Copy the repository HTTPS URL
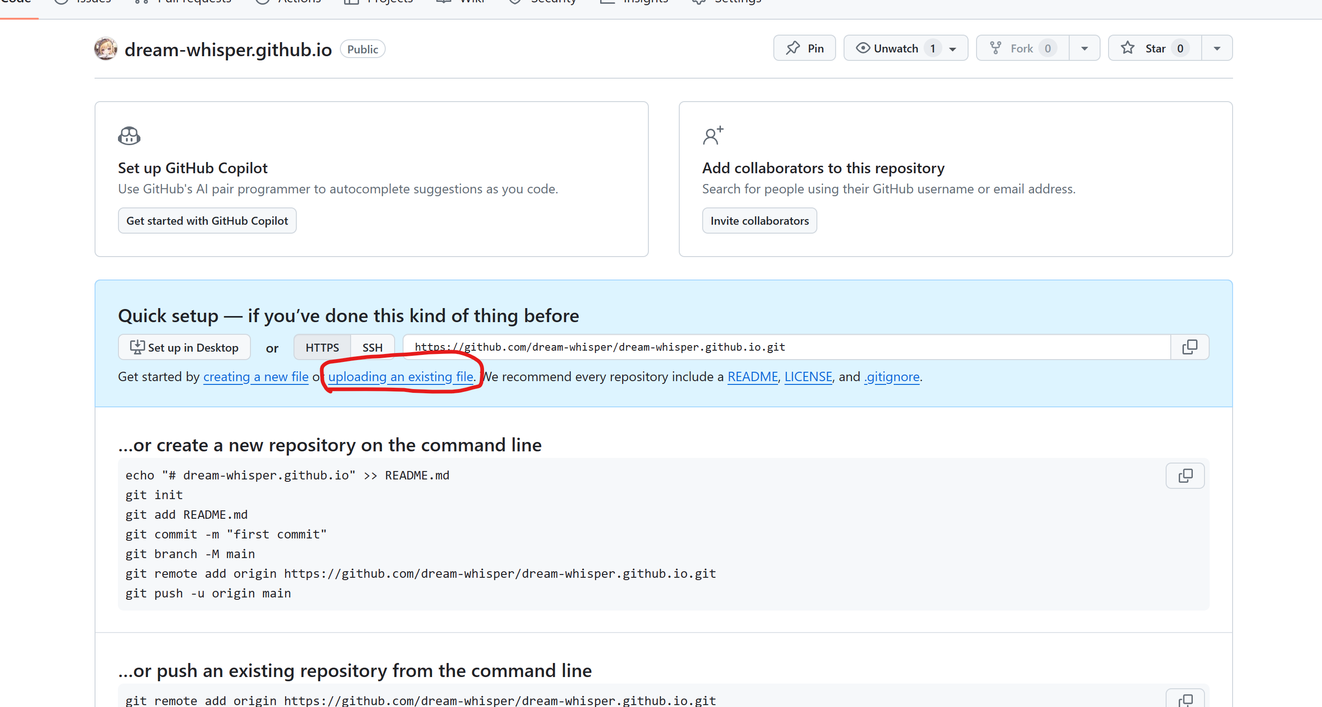The image size is (1322, 707). [x=1189, y=347]
